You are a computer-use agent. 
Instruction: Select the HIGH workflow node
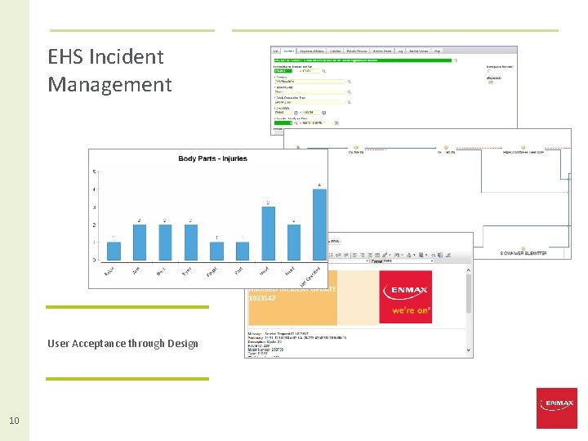click(x=523, y=147)
